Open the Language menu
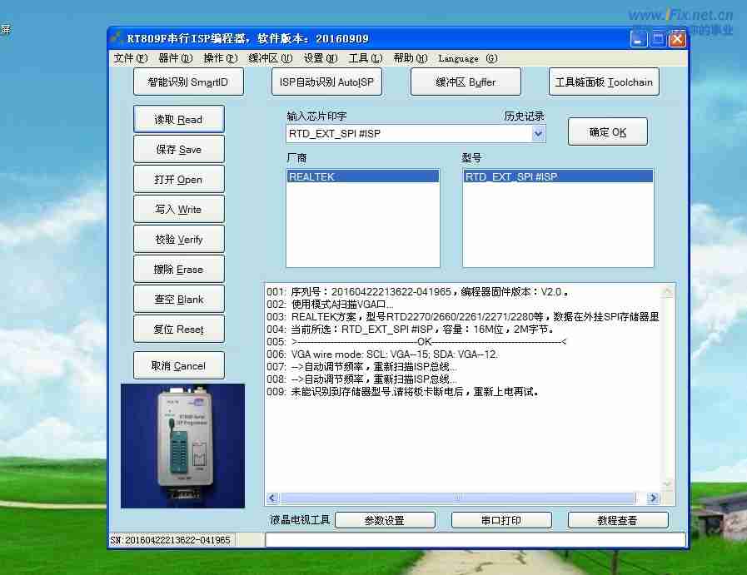Screen dimensions: 747x575 467,58
